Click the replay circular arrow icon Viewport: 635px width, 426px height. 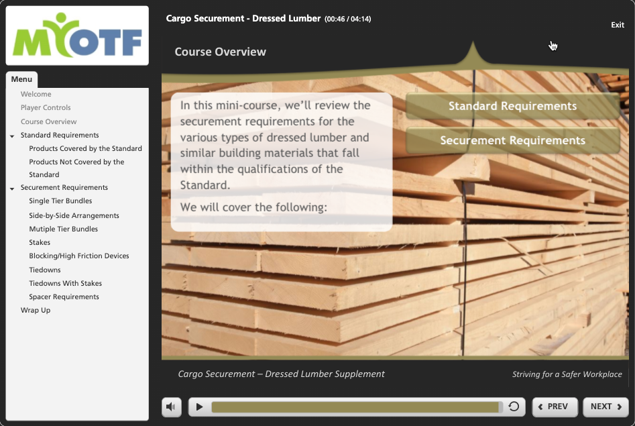pos(514,407)
